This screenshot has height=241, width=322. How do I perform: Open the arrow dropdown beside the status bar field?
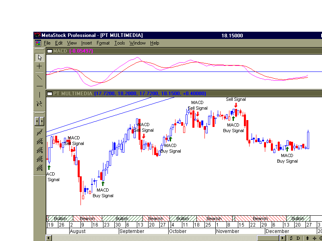point(283,238)
